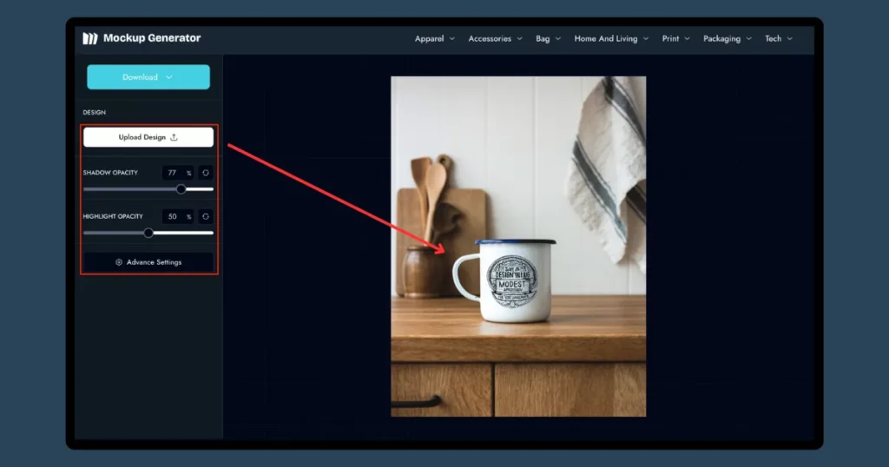Focus the highlight opacity percent field
Screen dimensions: 889x467
(174, 216)
